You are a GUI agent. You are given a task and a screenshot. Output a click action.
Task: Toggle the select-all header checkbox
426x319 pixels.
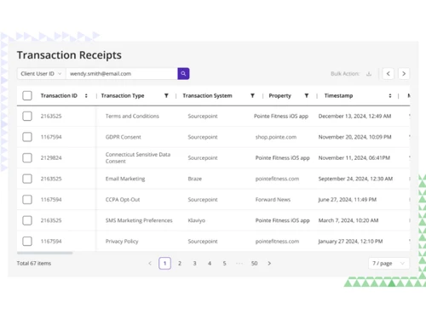pyautogui.click(x=27, y=96)
